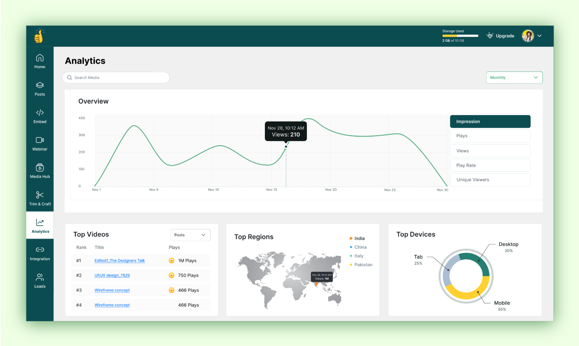The width and height of the screenshot is (579, 346).
Task: Open the Home sidebar icon
Action: point(40,58)
